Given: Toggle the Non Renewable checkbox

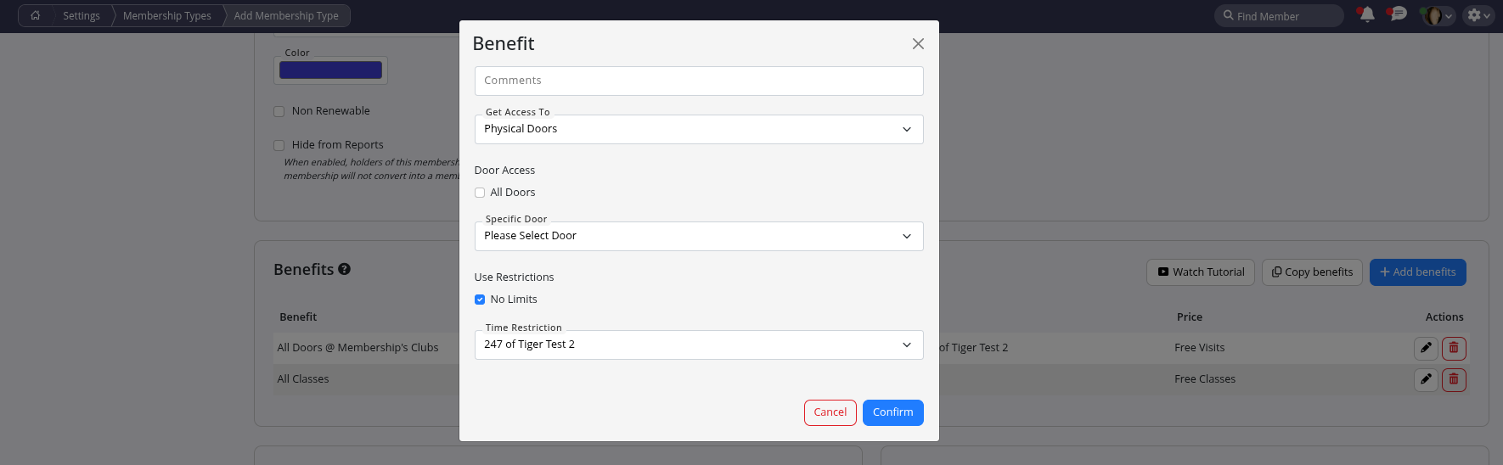Looking at the screenshot, I should [x=279, y=111].
